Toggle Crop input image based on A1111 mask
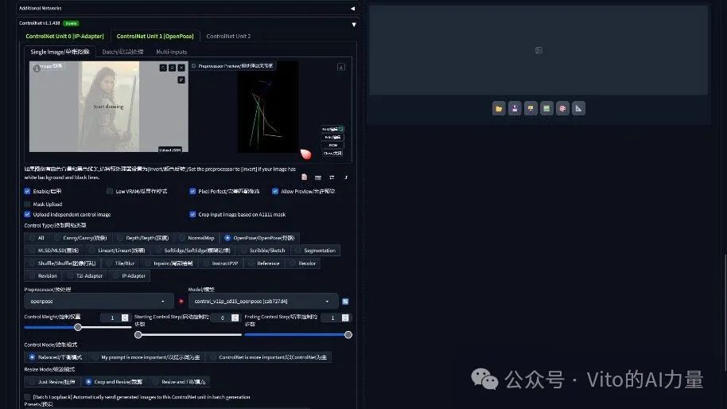727x409 pixels. tap(192, 214)
